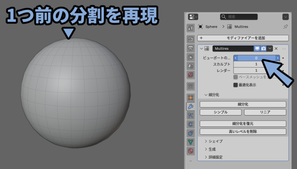Open the Tool properties tab

tap(191, 28)
